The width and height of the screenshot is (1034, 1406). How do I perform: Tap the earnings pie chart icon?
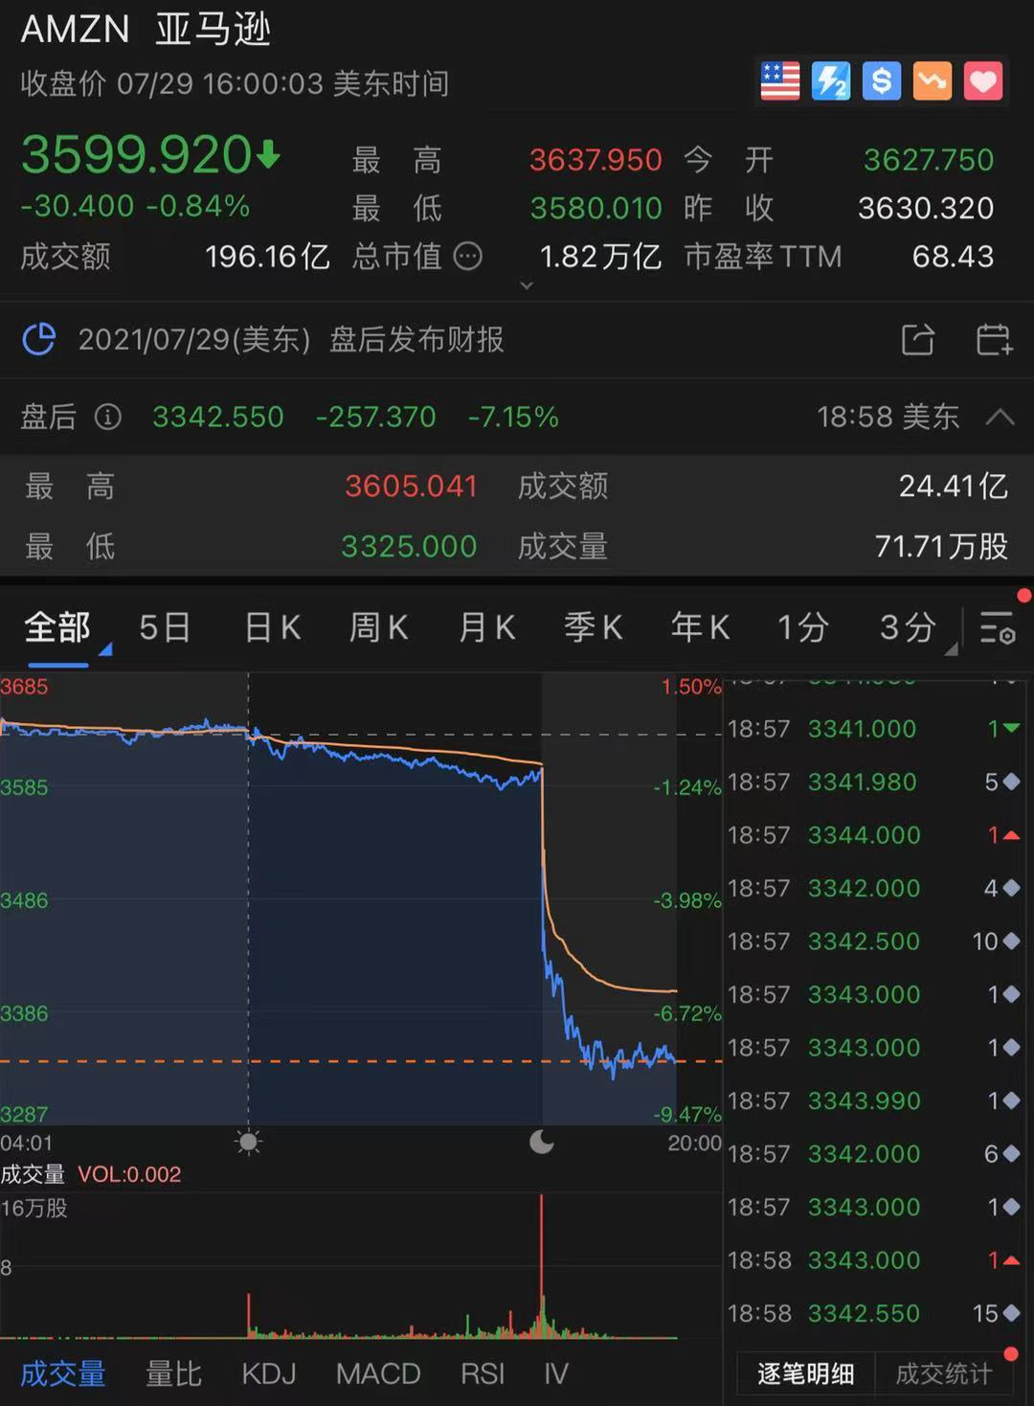(x=39, y=339)
